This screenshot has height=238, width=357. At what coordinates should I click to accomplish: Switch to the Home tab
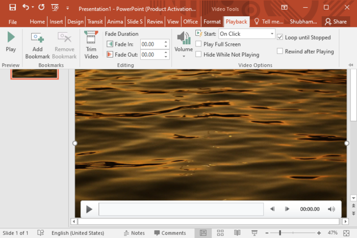(37, 21)
